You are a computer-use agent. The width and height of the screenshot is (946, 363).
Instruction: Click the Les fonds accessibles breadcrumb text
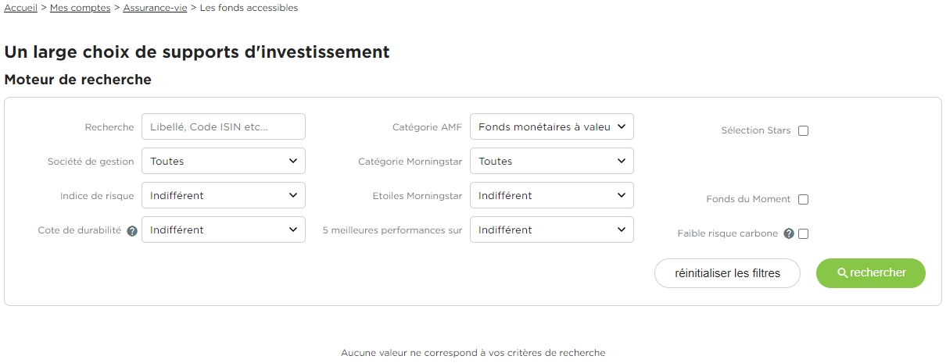pyautogui.click(x=249, y=8)
